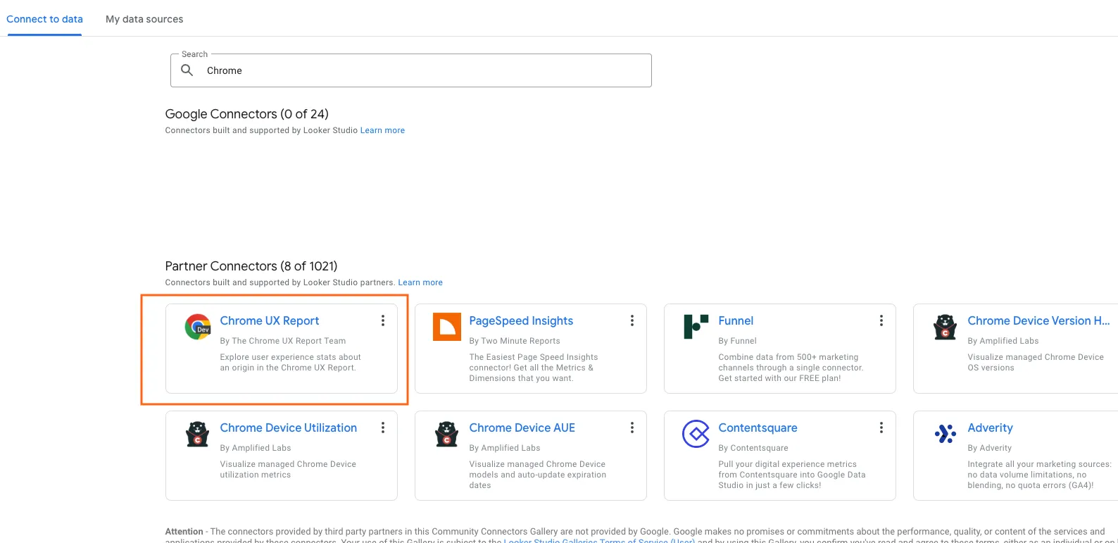Open more options for Chrome Device AUE

(x=632, y=427)
